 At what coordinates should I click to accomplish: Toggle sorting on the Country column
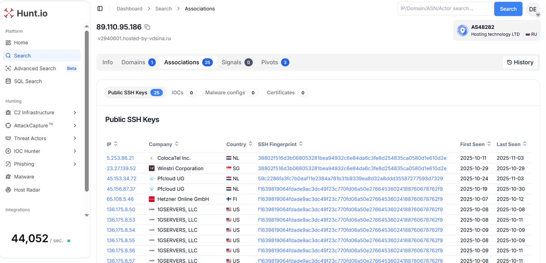[250, 144]
